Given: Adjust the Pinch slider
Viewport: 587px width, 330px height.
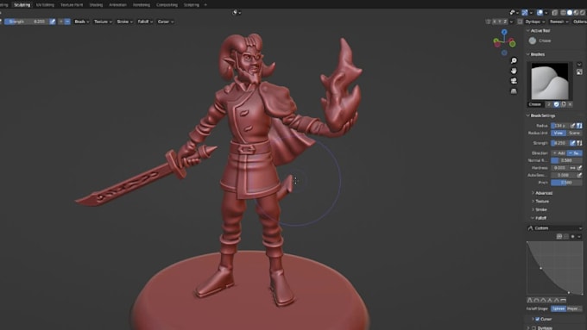Looking at the screenshot, I should click(x=566, y=183).
